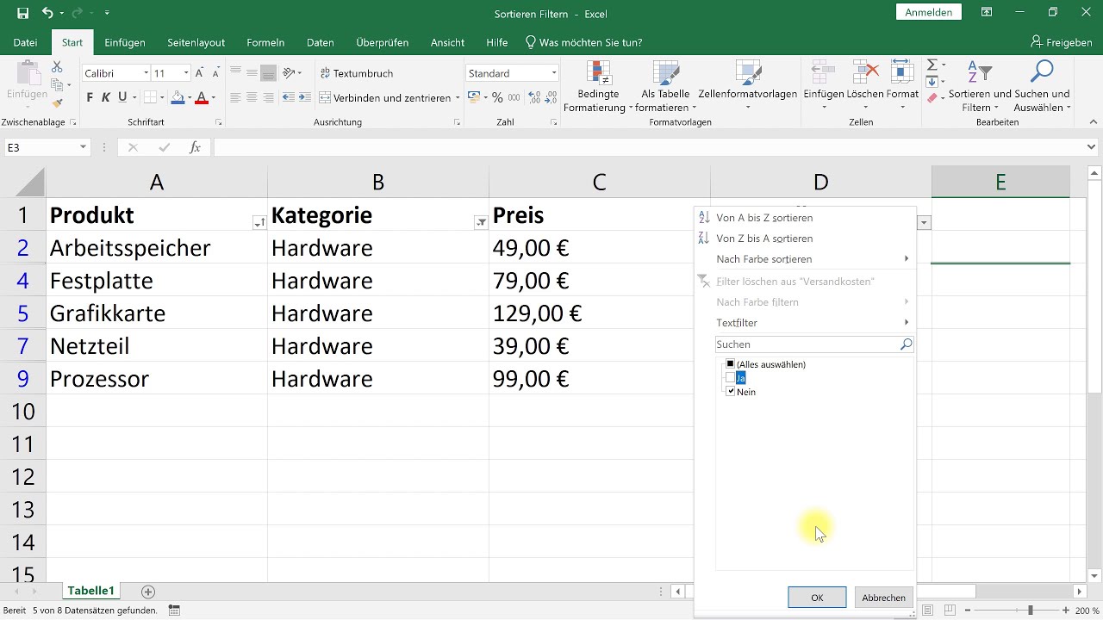The image size is (1103, 620).
Task: Switch to the Formeln tab
Action: point(265,42)
